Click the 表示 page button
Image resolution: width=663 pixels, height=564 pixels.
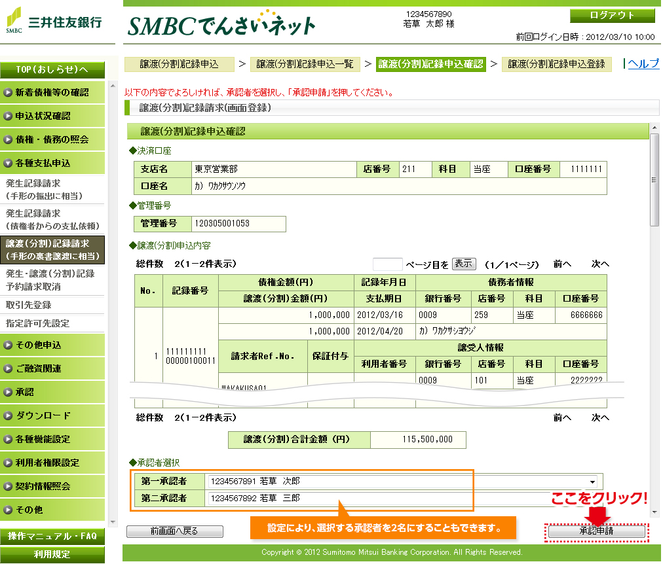[464, 264]
